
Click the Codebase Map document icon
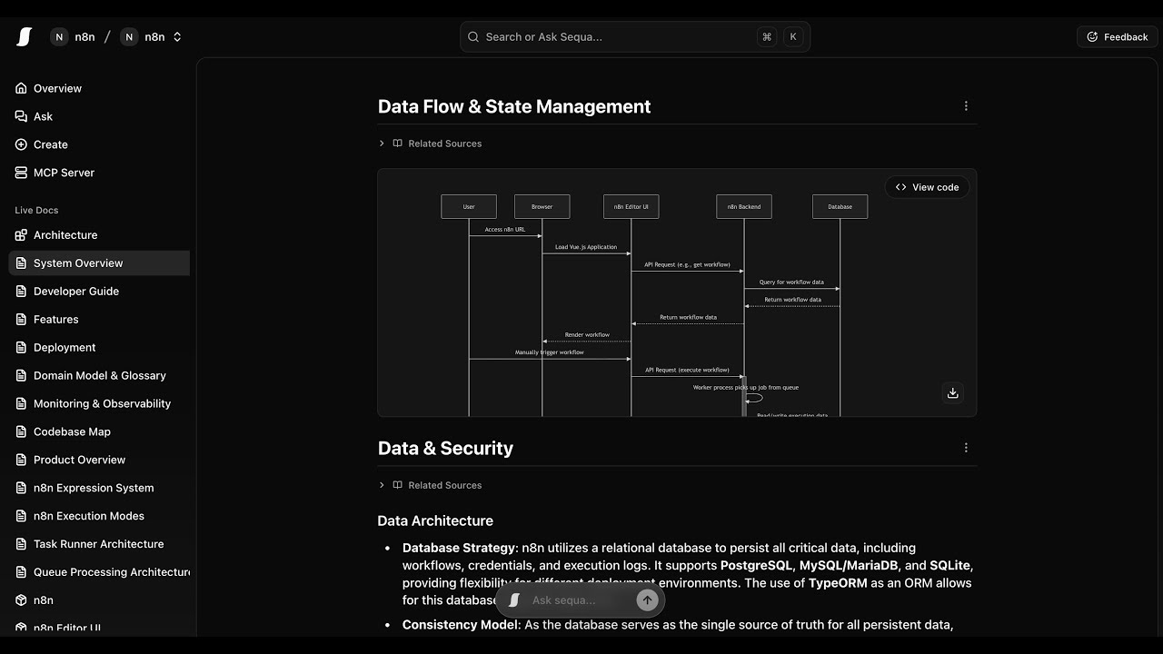[22, 432]
